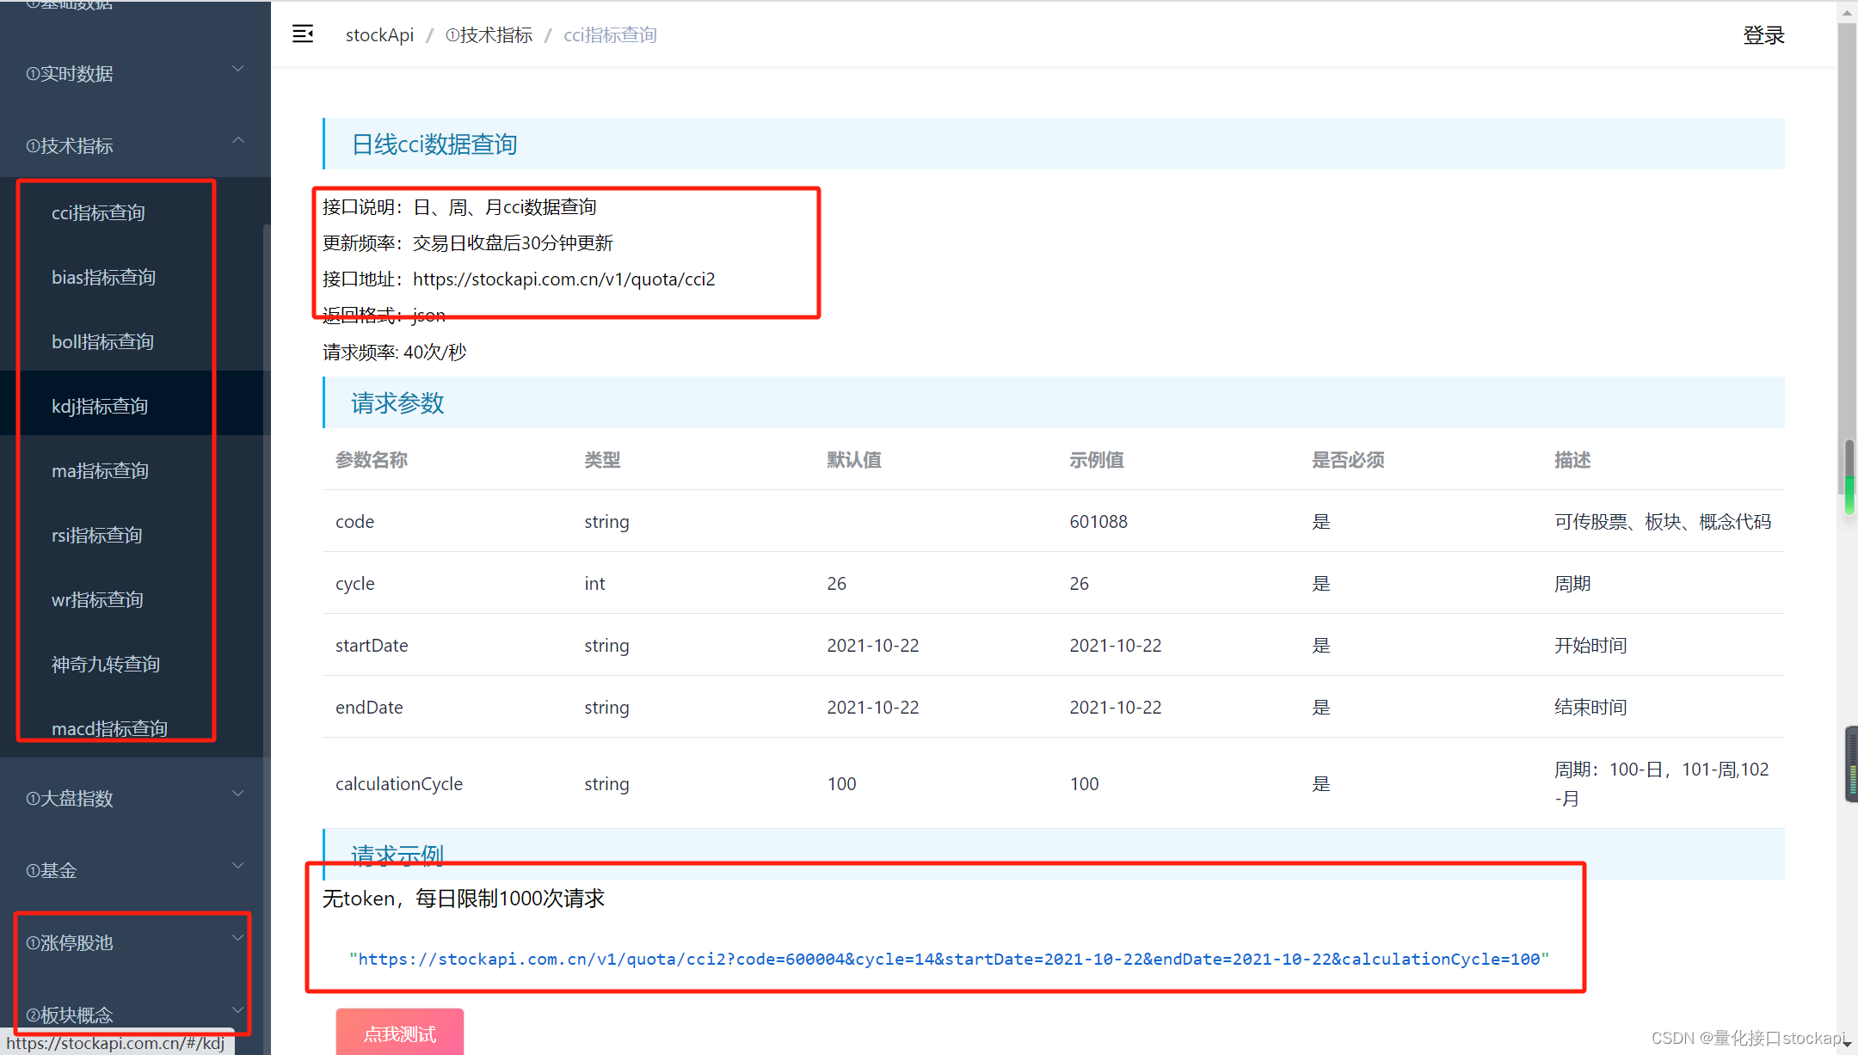1858x1055 pixels.
Task: Select macd指标查询 menu item
Action: click(x=109, y=727)
